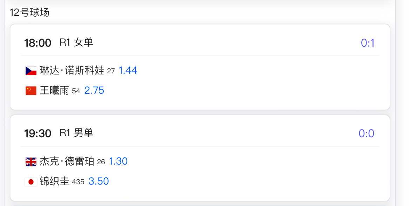Select odds 1.30 for 杰克·德雷珀

click(118, 161)
